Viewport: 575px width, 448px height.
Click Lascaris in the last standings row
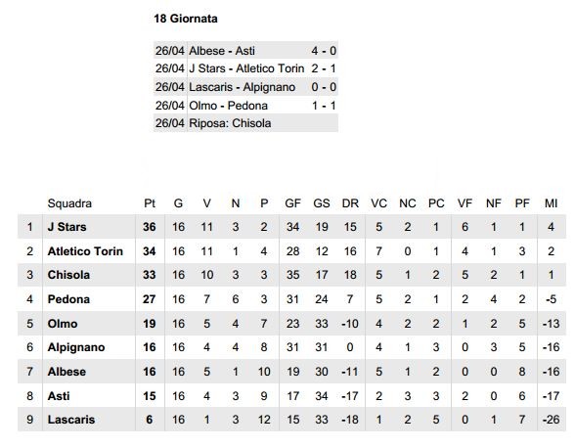(x=70, y=420)
